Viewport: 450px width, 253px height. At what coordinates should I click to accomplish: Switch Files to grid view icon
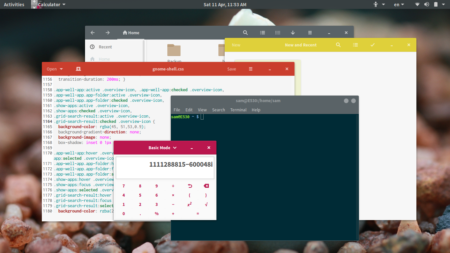tap(278, 33)
